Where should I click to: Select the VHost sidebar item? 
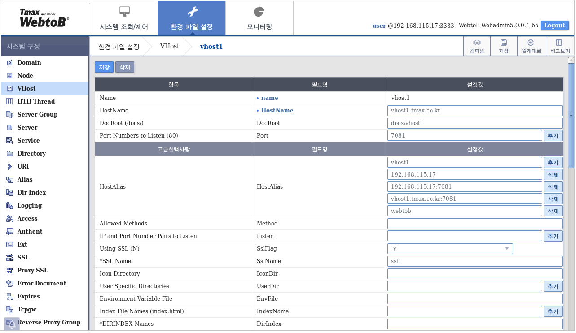click(44, 89)
